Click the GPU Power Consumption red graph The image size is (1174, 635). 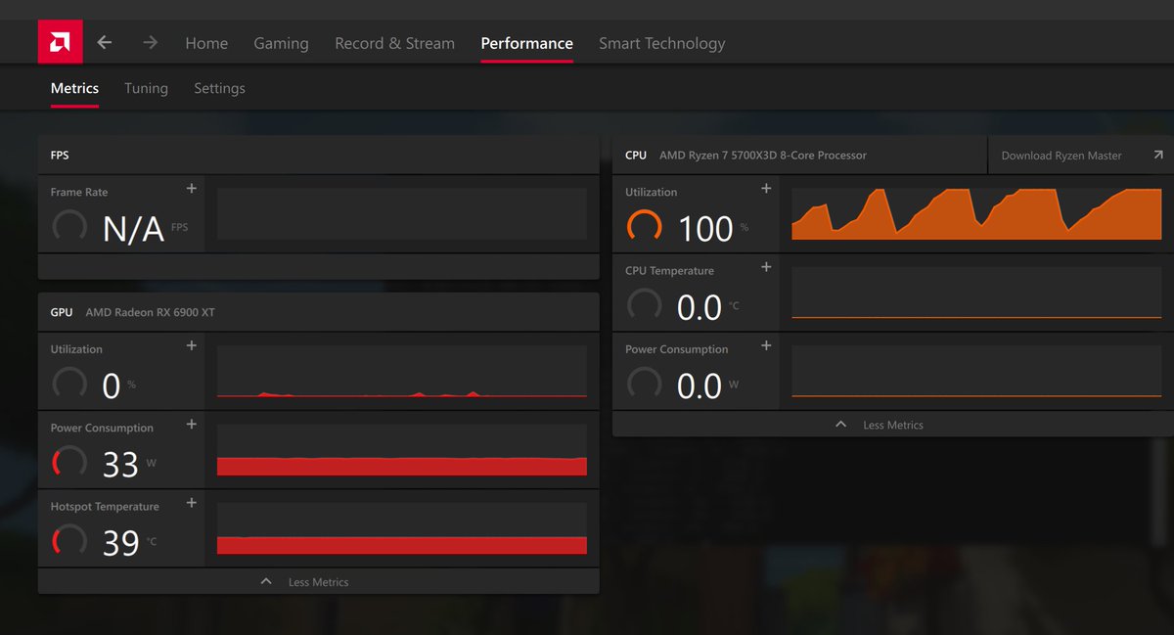pyautogui.click(x=401, y=450)
